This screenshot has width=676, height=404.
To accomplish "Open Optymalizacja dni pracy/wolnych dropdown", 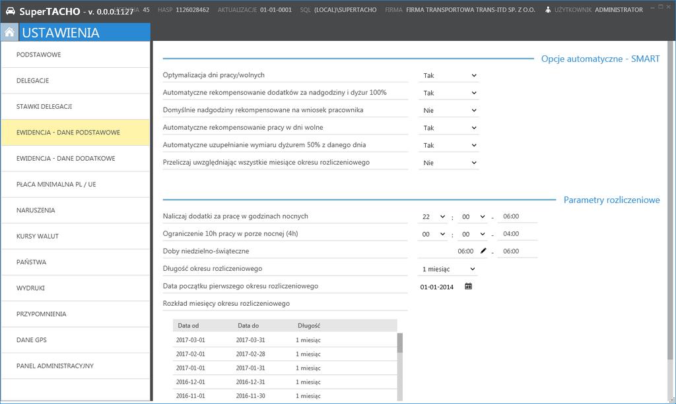I will pos(449,75).
